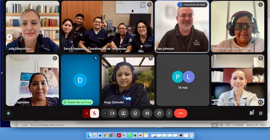
Task: Launch the Gemini sparkle assistant icon
Action: pyautogui.click(x=8, y=113)
